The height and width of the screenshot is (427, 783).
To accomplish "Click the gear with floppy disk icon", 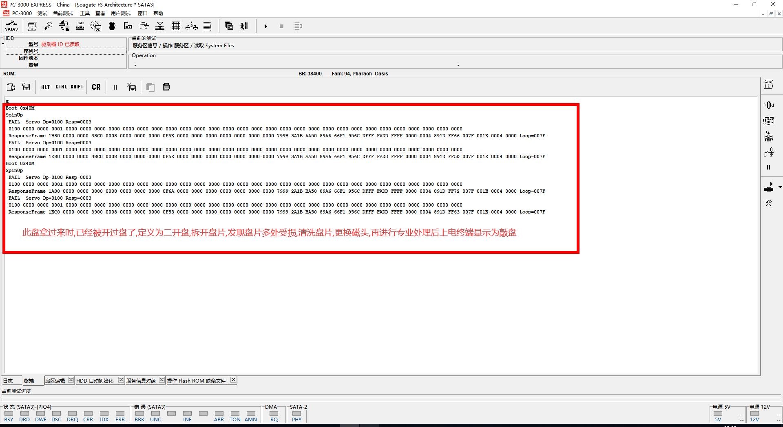I will (96, 26).
